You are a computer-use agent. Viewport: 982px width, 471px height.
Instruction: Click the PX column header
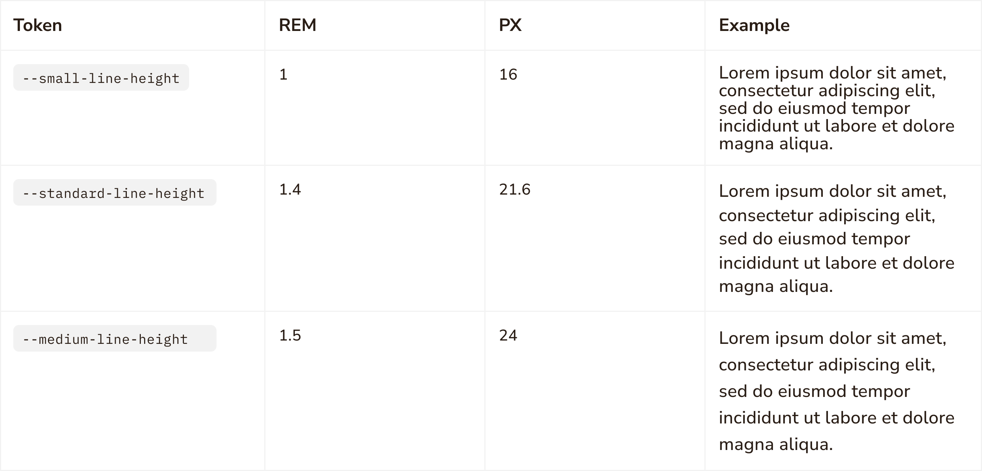(x=510, y=25)
